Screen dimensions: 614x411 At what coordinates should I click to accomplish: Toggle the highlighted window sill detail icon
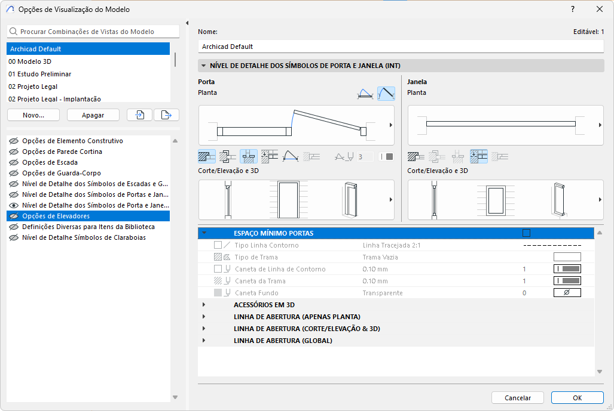click(x=479, y=157)
